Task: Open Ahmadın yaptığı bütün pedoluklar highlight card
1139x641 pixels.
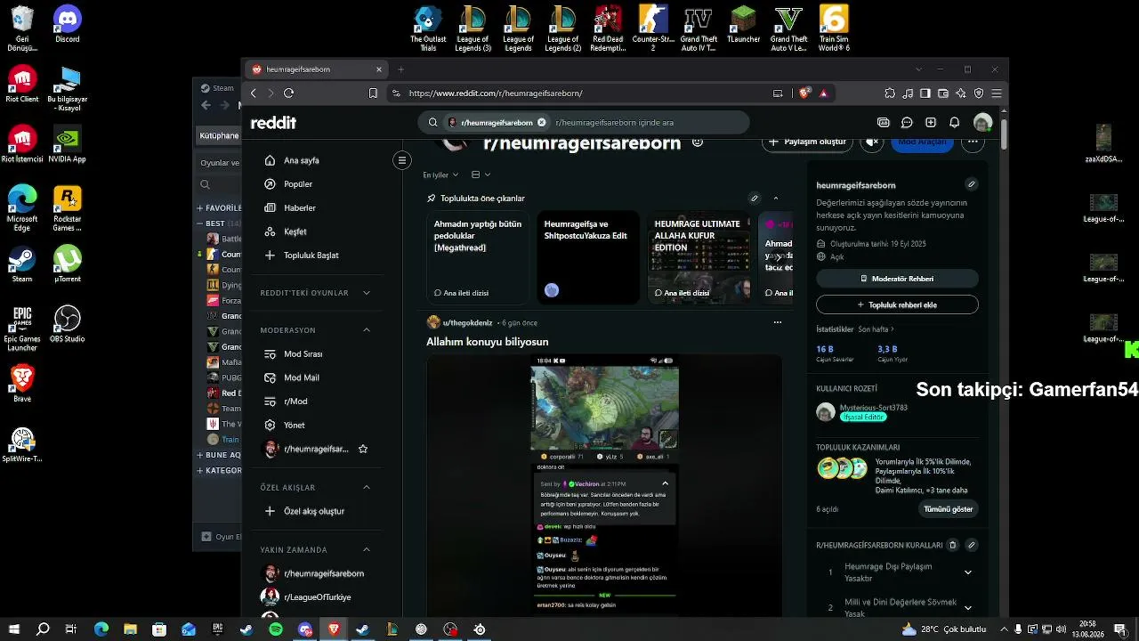Action: click(478, 258)
